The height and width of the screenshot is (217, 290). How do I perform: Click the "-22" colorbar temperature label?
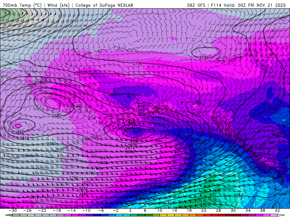42,210
